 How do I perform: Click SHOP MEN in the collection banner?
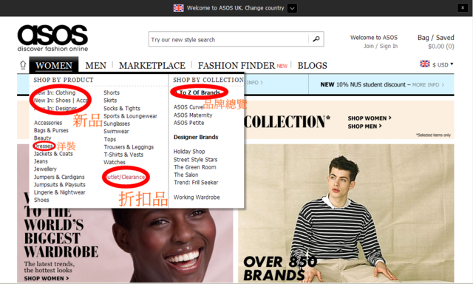click(x=364, y=126)
